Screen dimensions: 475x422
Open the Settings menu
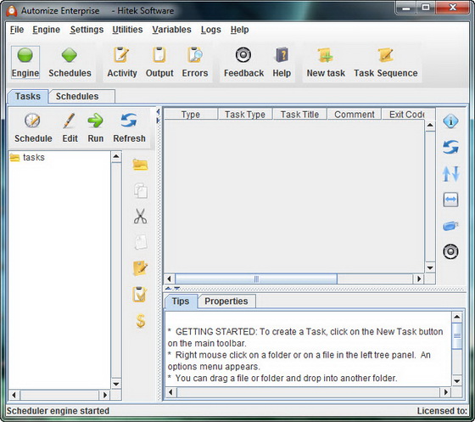point(87,30)
